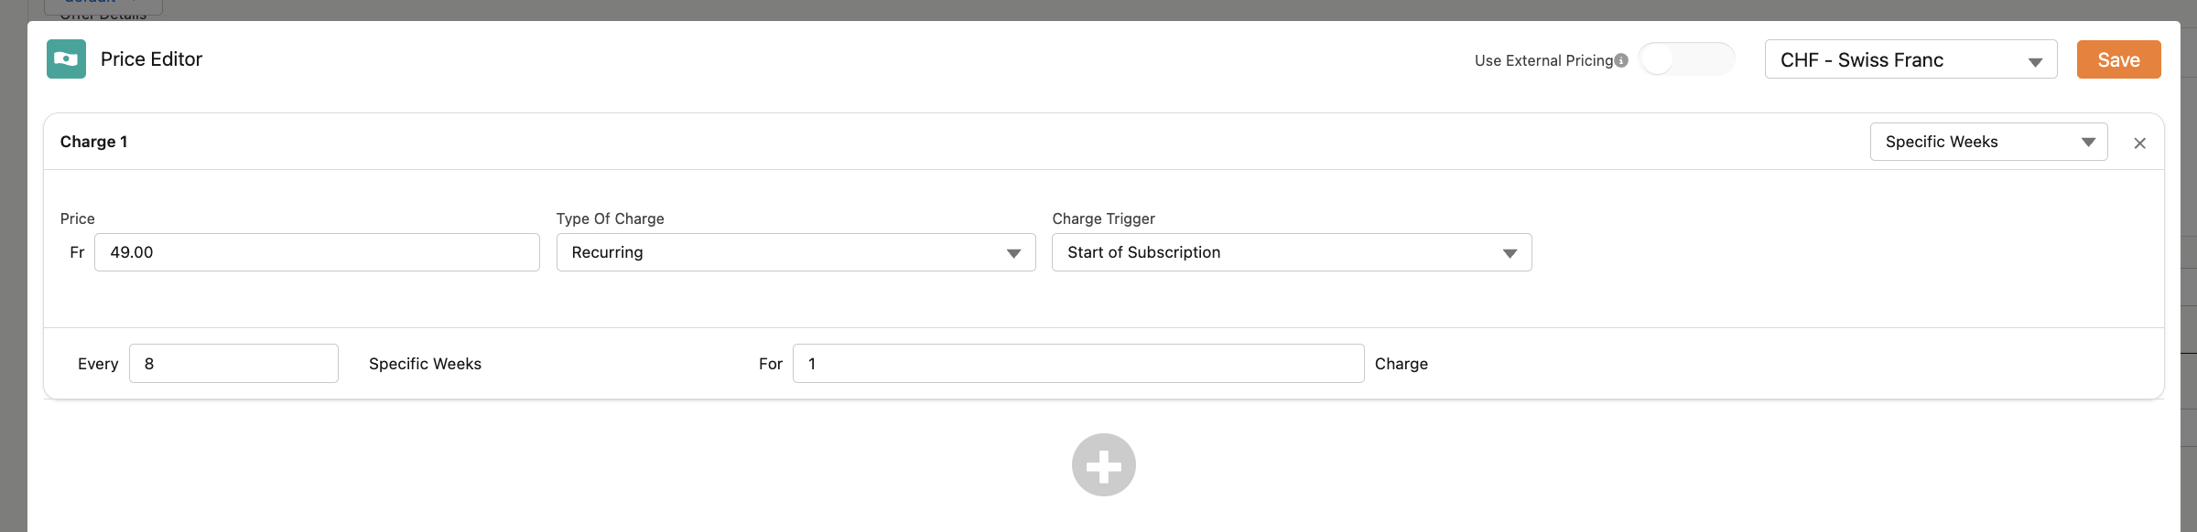2197x532 pixels.
Task: Click into the Price field showing 49.00
Action: (x=317, y=253)
